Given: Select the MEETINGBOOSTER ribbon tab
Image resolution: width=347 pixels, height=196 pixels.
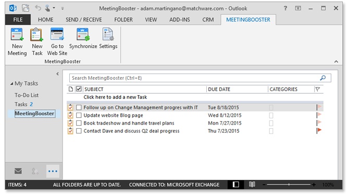Looking at the screenshot, I should [x=248, y=20].
